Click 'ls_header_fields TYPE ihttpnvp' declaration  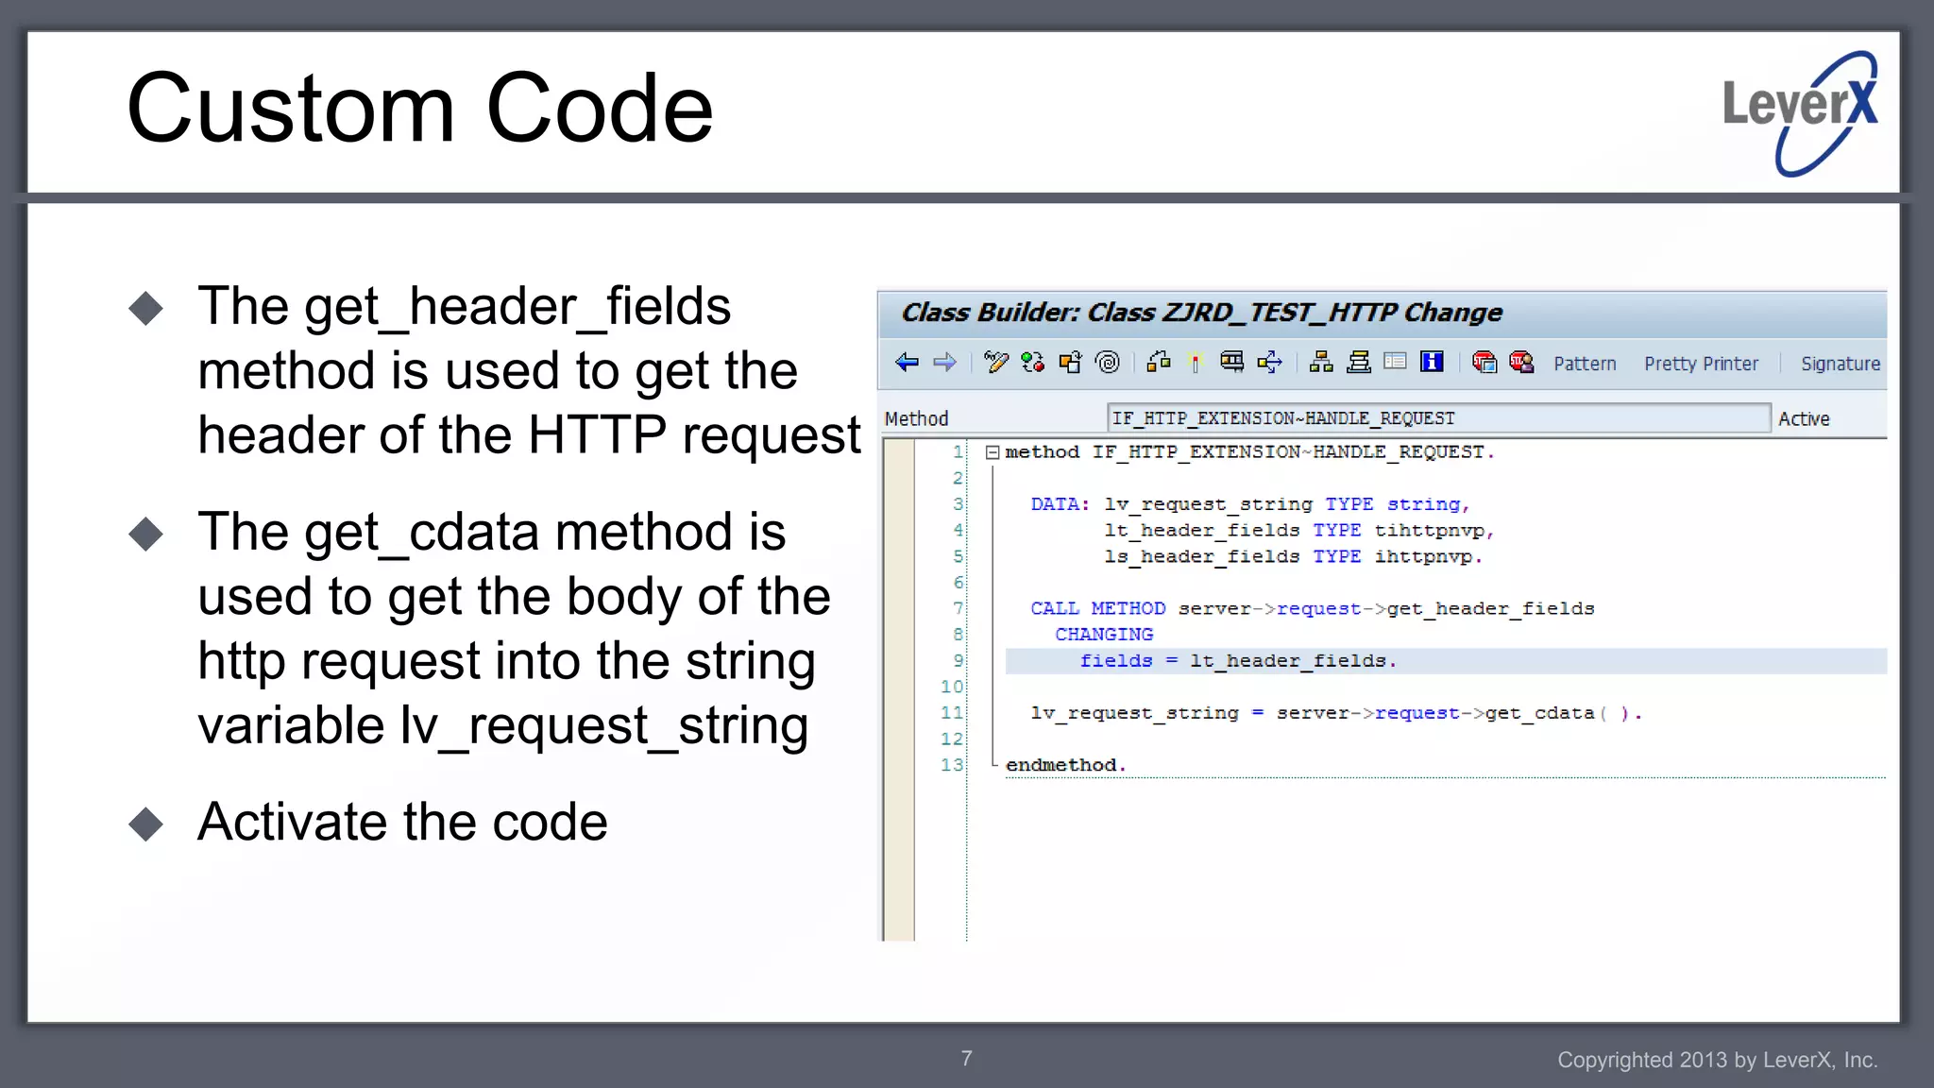[x=1294, y=557]
